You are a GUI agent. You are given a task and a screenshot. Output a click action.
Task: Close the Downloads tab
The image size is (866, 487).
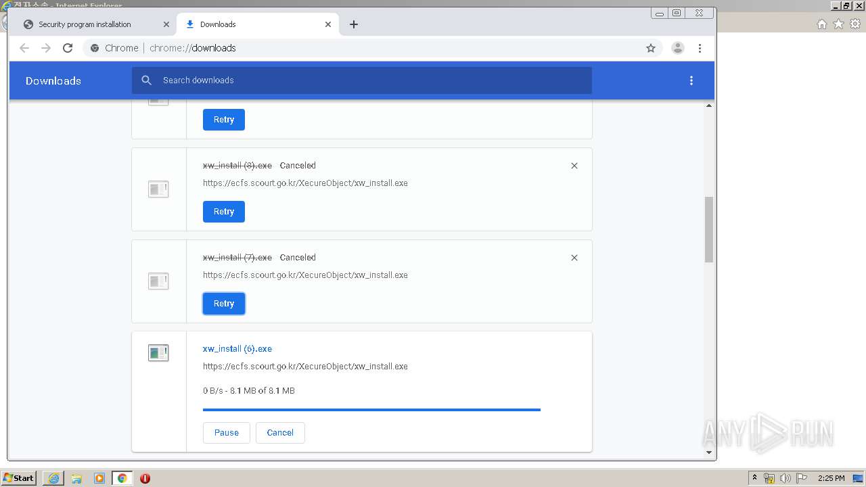click(328, 24)
